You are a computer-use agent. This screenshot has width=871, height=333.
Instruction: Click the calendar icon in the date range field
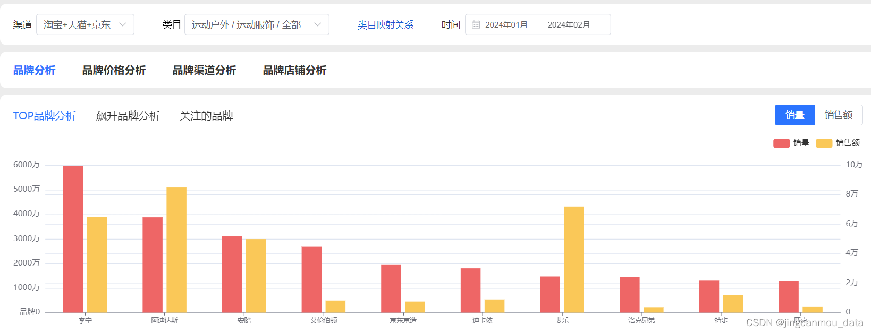coord(476,24)
